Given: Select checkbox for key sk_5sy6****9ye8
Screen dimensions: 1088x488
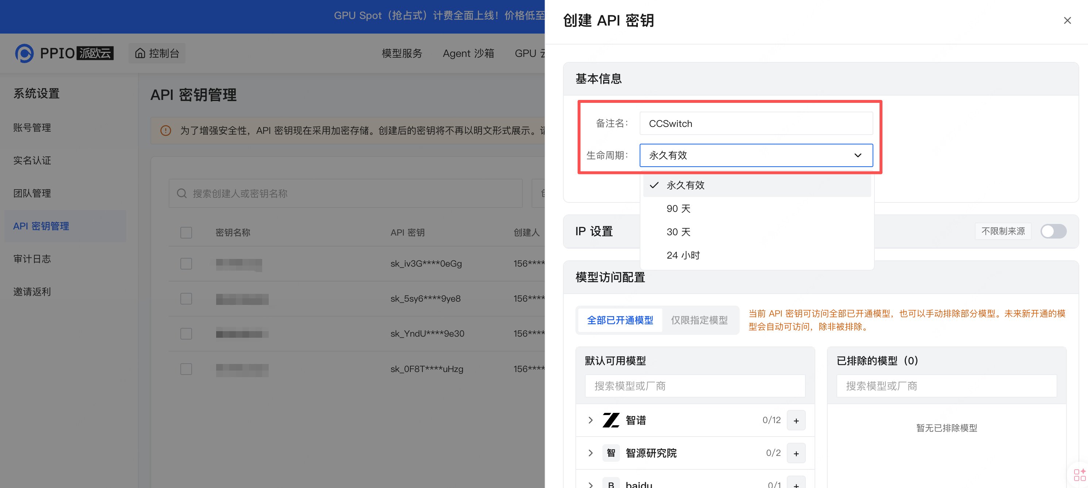Looking at the screenshot, I should click(x=186, y=299).
